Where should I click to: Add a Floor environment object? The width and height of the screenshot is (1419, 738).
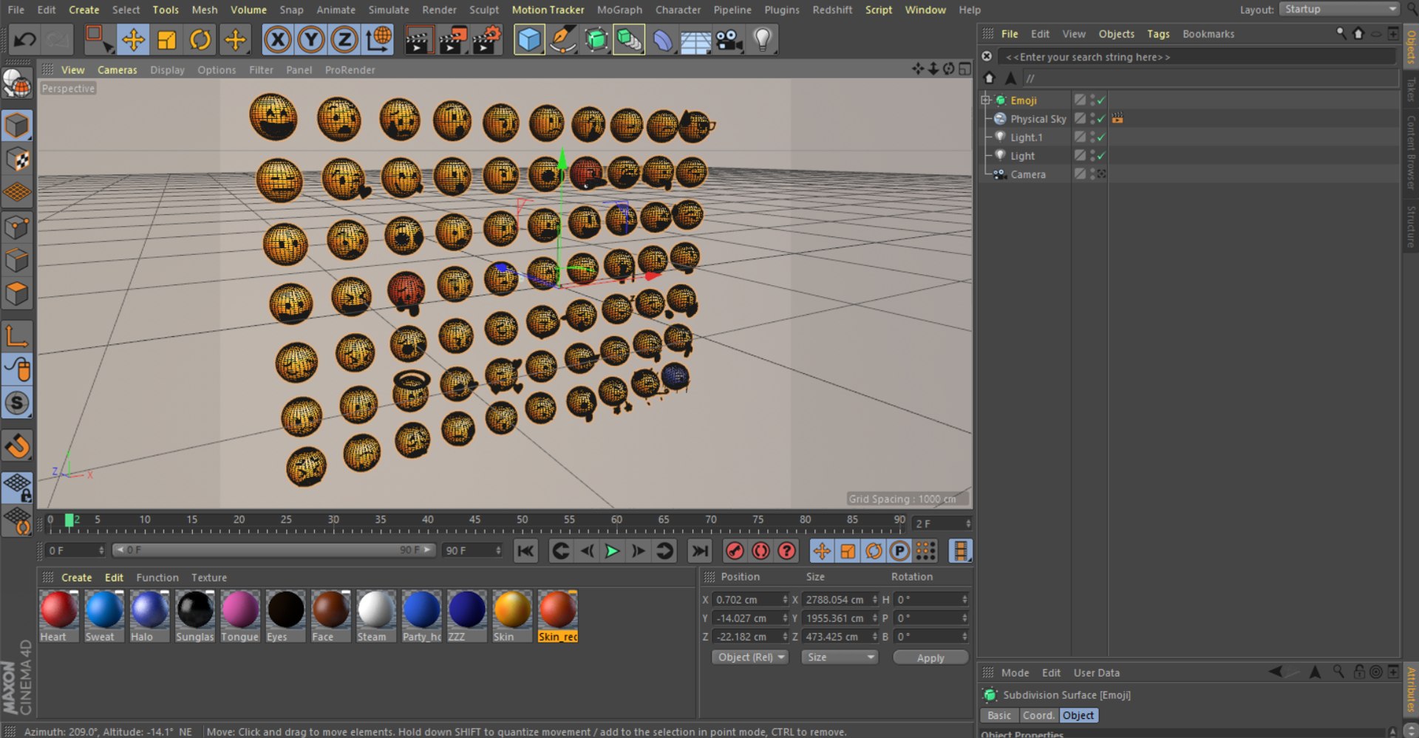[x=695, y=40]
